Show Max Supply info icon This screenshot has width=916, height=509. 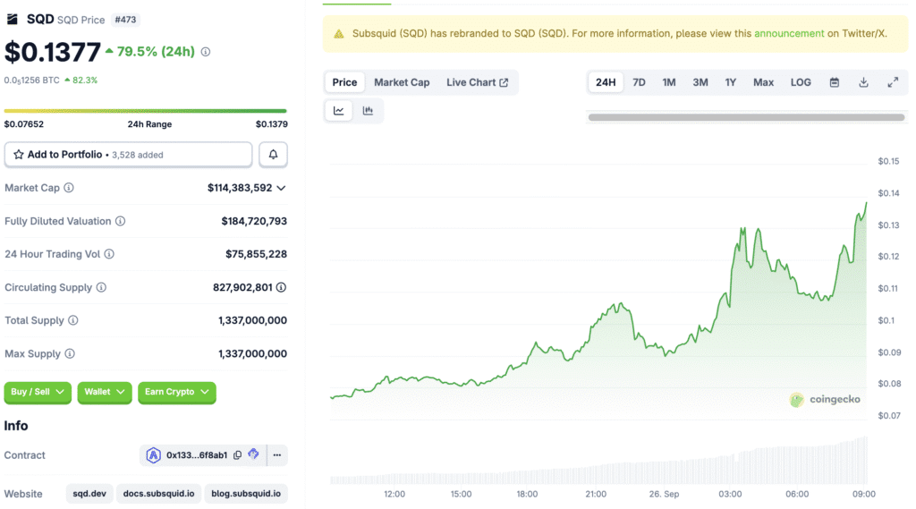tap(70, 353)
